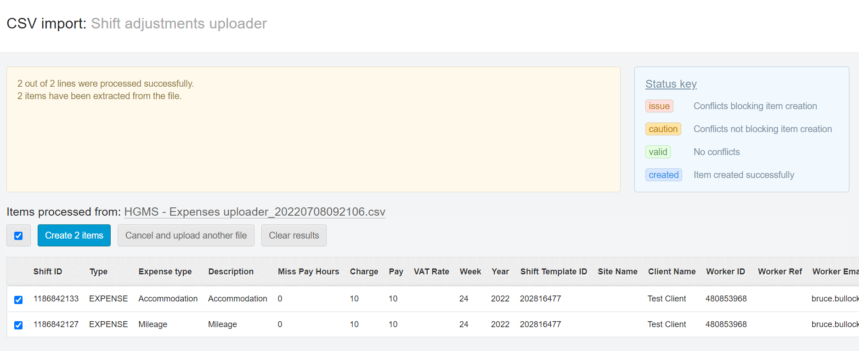
Task: Click the red issue status badge
Action: (659, 106)
